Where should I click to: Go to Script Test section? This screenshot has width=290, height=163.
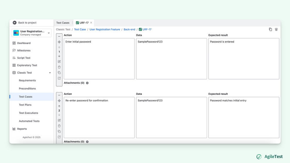[x=24, y=58]
